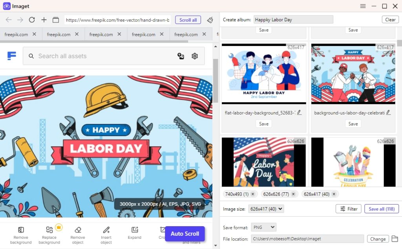Open the Filter options
This screenshot has height=249, width=402.
coord(348,209)
